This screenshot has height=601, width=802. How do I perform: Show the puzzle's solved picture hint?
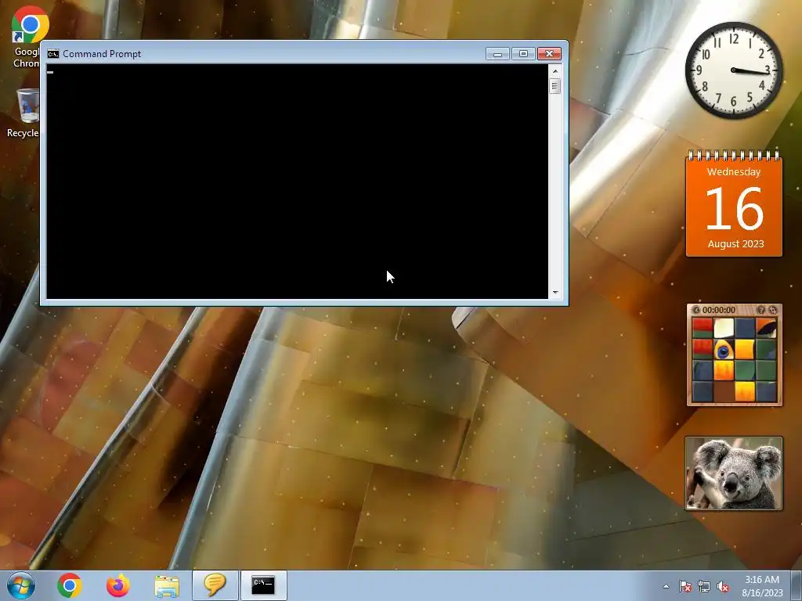tap(760, 310)
